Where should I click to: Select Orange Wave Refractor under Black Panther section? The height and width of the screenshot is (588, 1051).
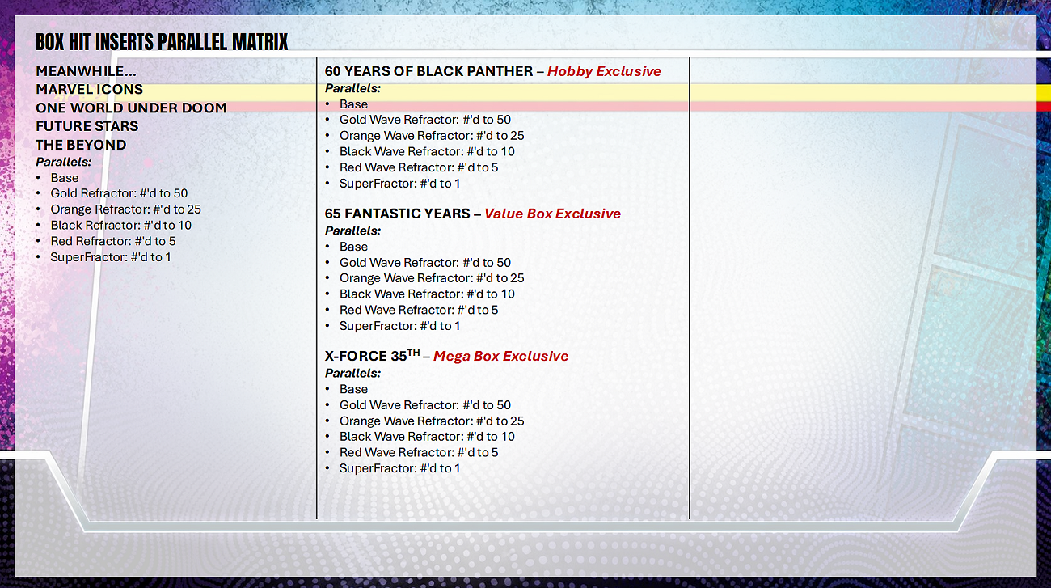click(433, 136)
